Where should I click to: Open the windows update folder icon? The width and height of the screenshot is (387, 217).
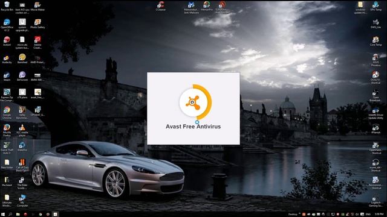tap(360, 7)
